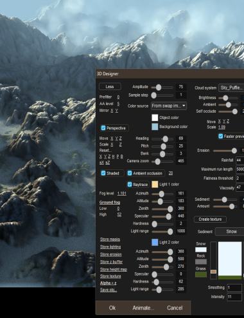244x318 pixels.
Task: Click the Sample step slider
Action: [x=162, y=95]
